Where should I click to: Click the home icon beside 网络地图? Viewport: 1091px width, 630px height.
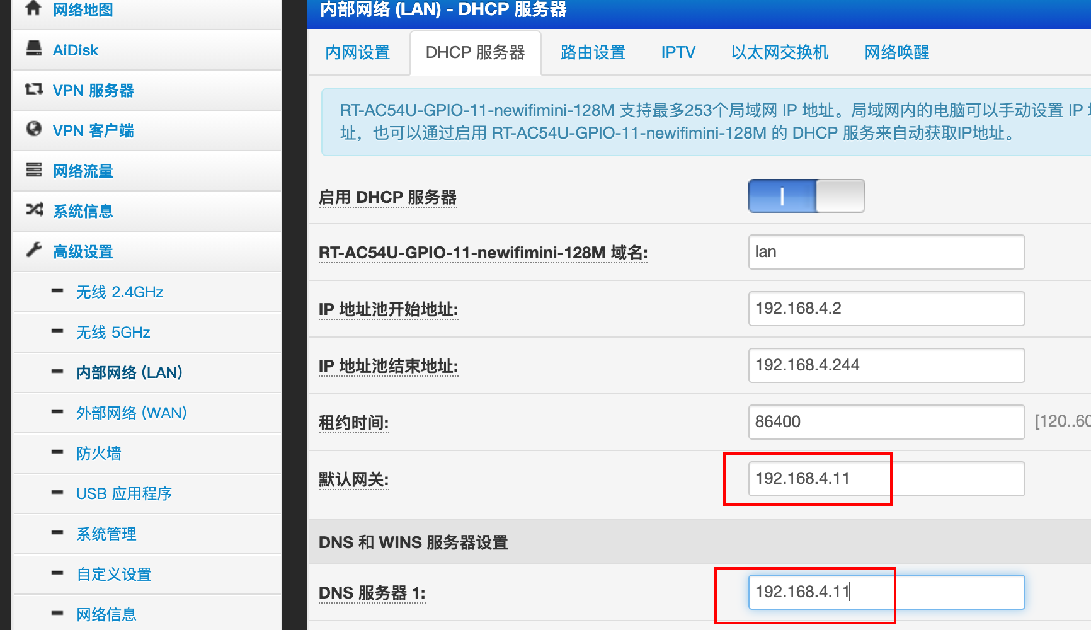[x=33, y=8]
